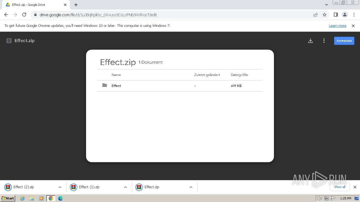Toggle the Chrome side panel
This screenshot has width=360, height=202.
pos(336,15)
